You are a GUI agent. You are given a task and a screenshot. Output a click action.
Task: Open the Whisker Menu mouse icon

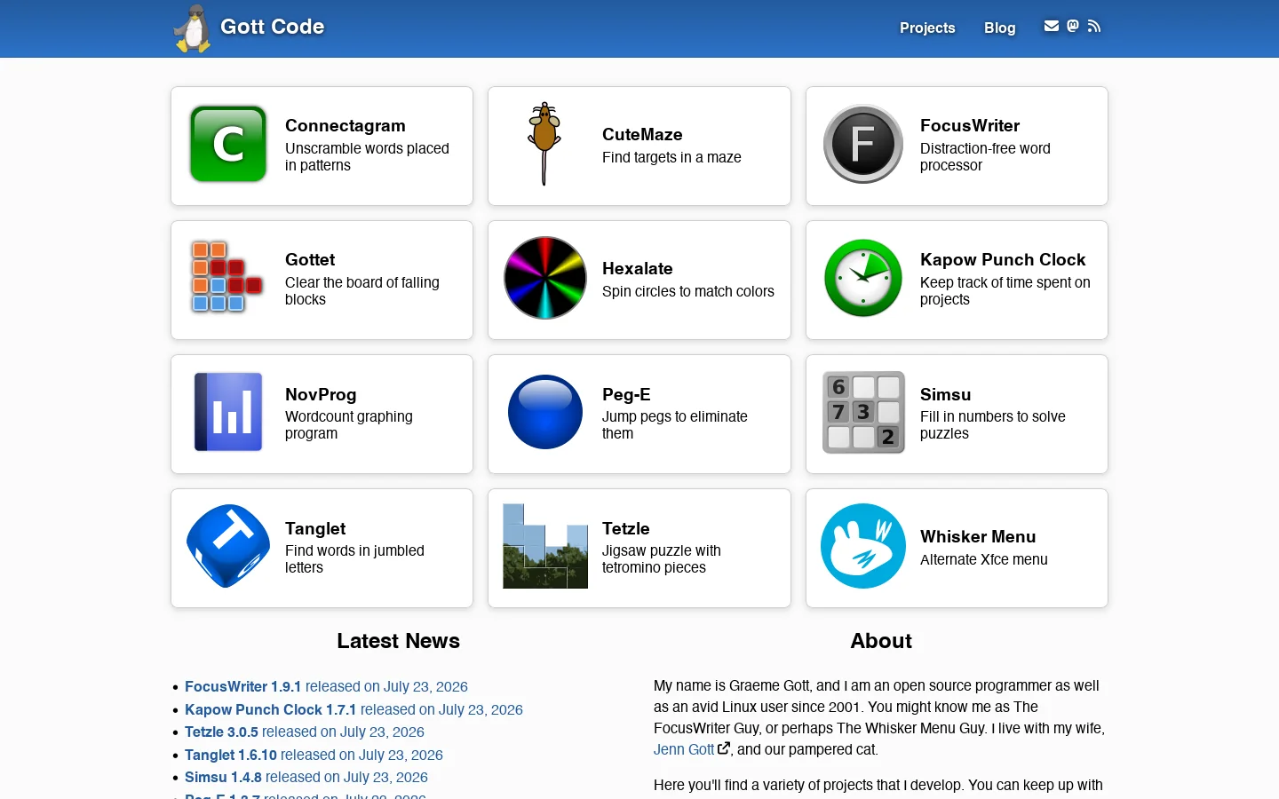(863, 546)
